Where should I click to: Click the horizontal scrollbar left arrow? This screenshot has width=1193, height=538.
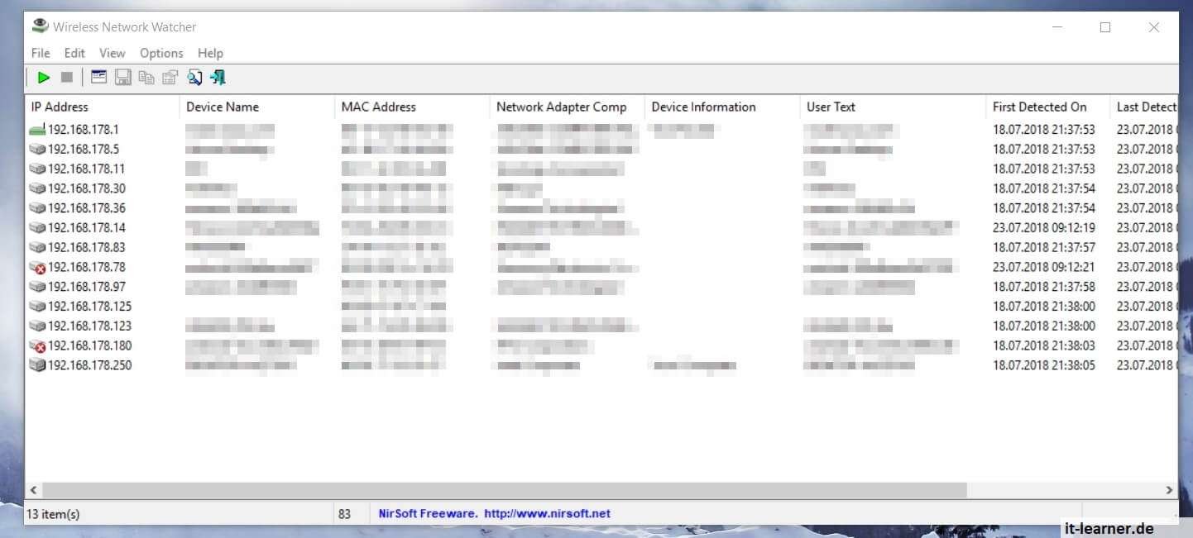pyautogui.click(x=34, y=490)
